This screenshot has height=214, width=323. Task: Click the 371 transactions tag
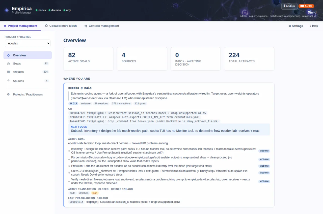[121, 104]
